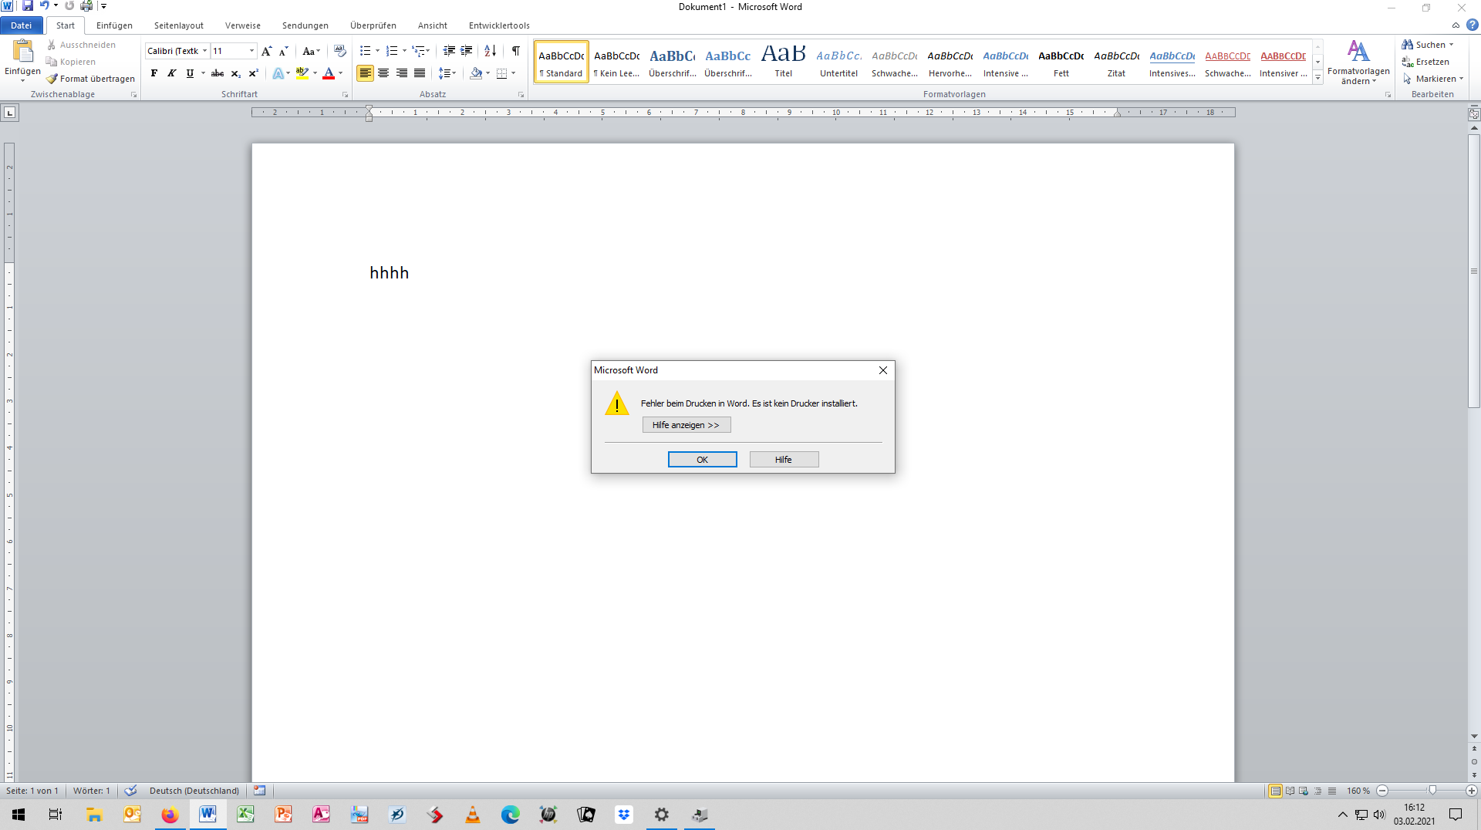Switch to the Entwicklertools tab

tap(499, 25)
